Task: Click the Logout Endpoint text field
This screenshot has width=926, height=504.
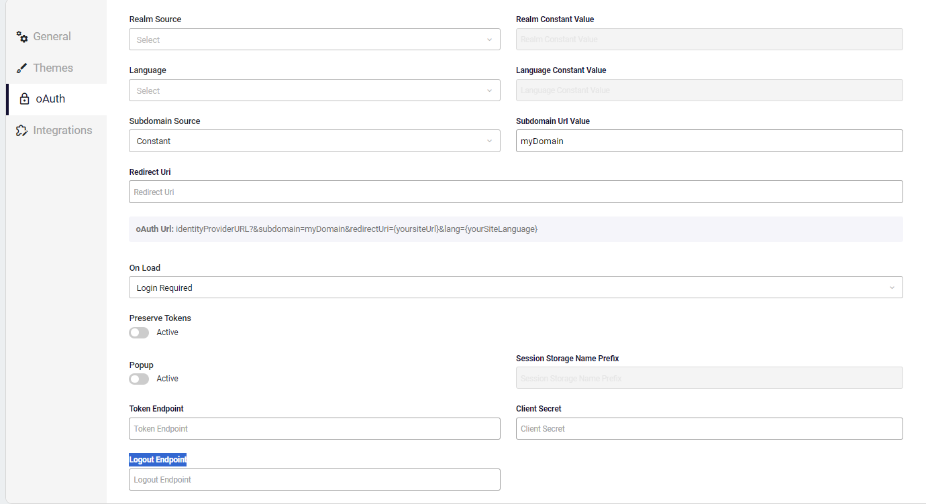Action: pyautogui.click(x=314, y=480)
